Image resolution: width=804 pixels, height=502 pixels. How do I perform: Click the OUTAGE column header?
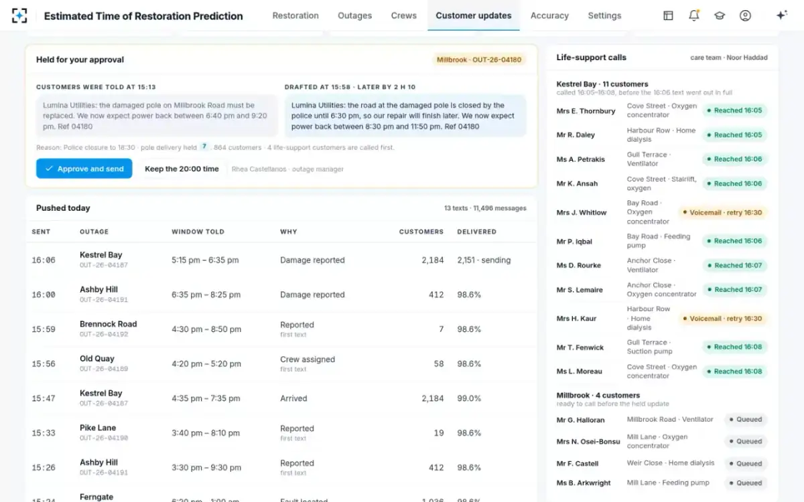coord(94,232)
